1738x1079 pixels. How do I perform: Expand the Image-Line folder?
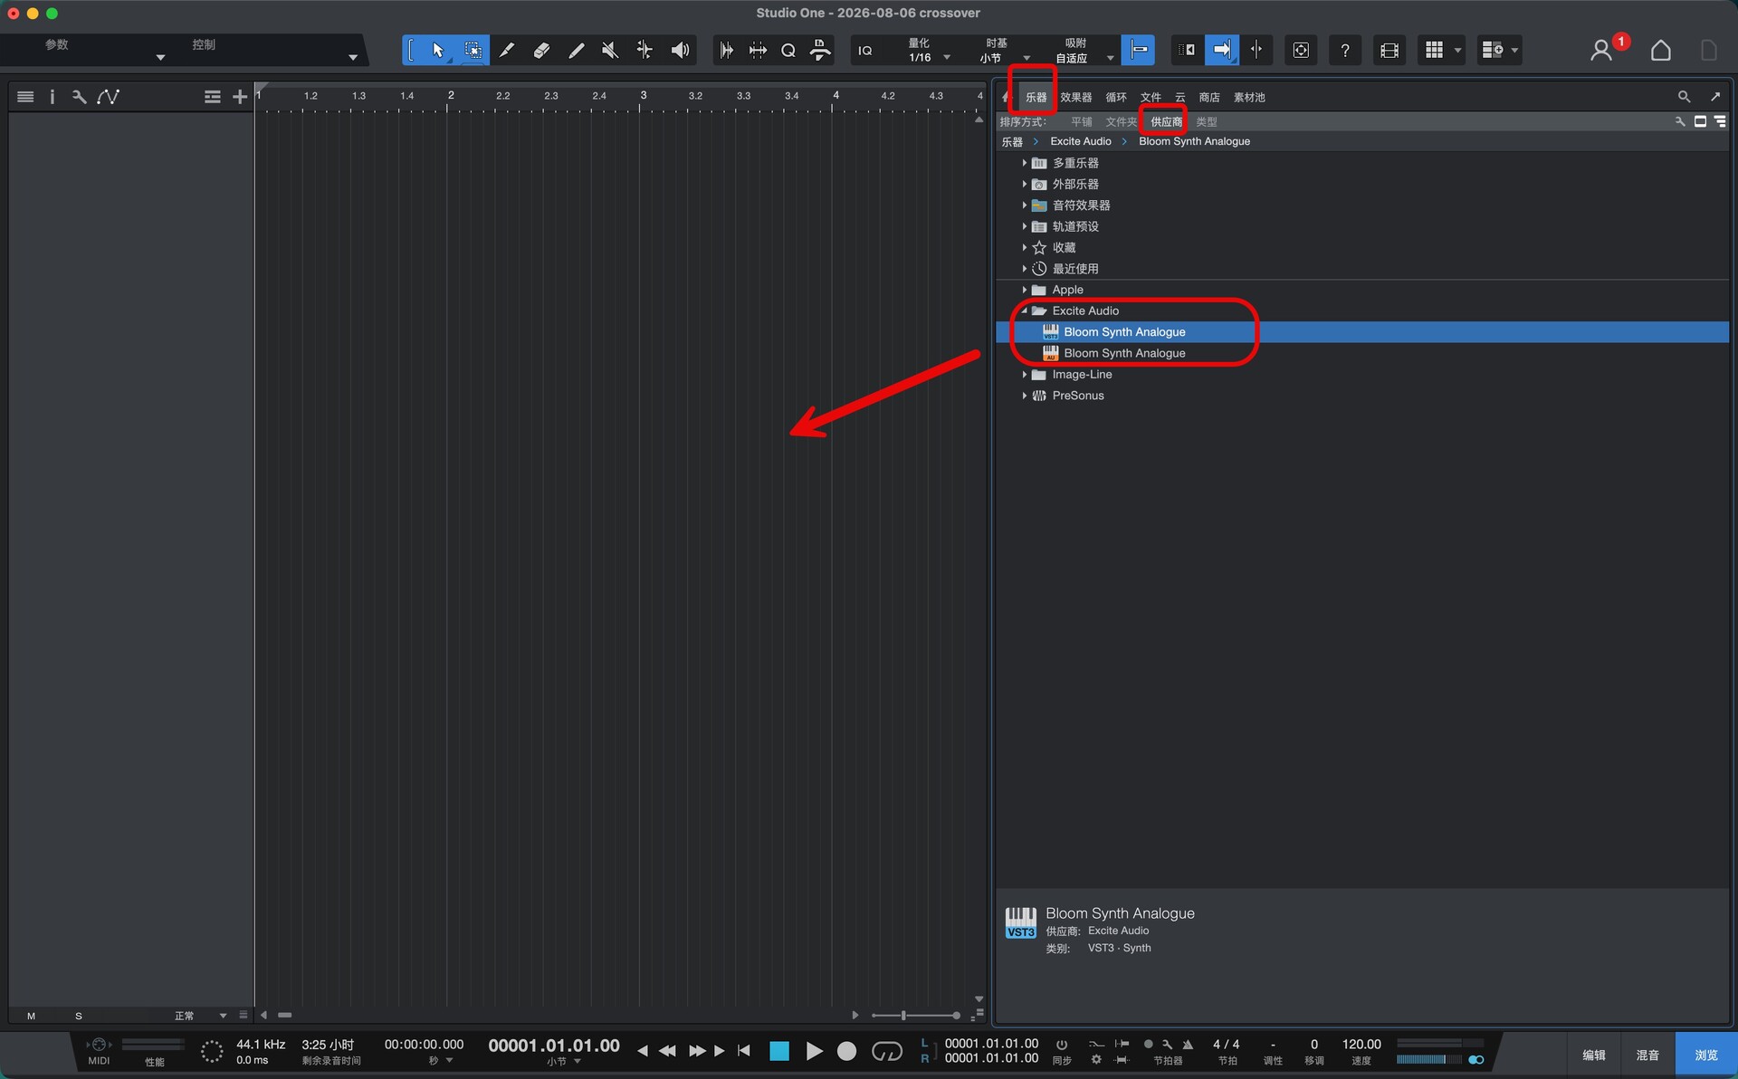tap(1025, 375)
